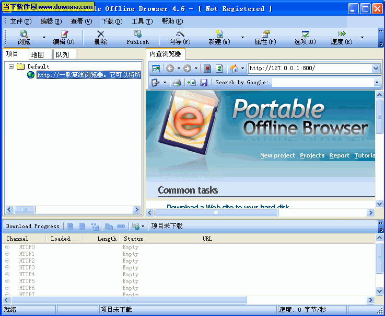Click the Report link

340,155
